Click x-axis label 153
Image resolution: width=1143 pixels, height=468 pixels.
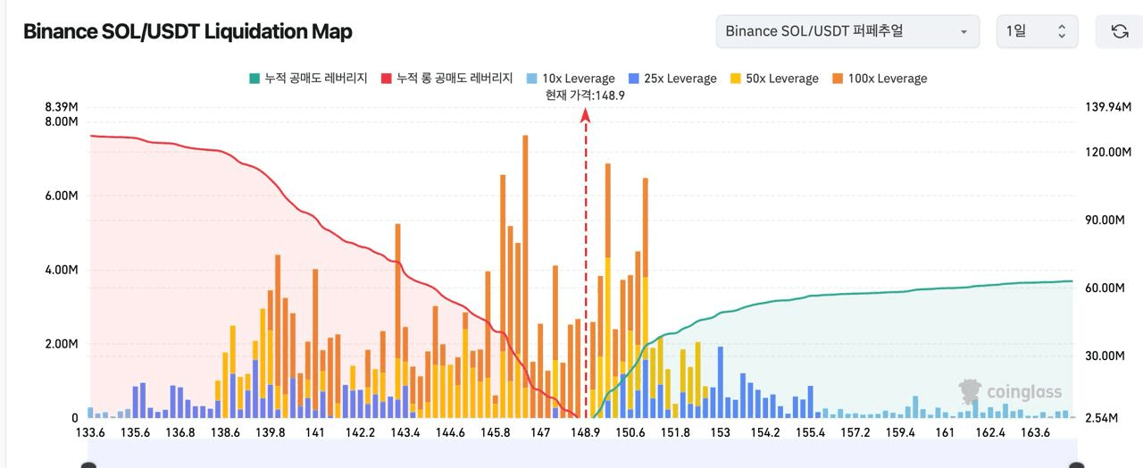[720, 432]
